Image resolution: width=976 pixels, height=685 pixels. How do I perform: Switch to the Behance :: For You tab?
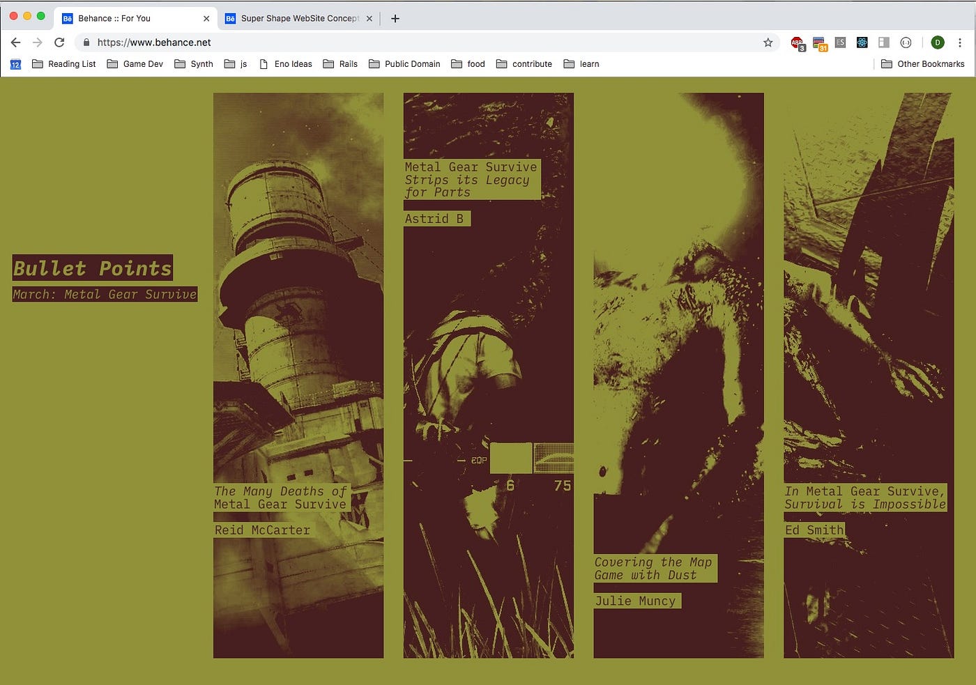[136, 19]
